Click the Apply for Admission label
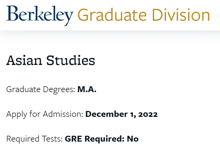 (x=45, y=114)
